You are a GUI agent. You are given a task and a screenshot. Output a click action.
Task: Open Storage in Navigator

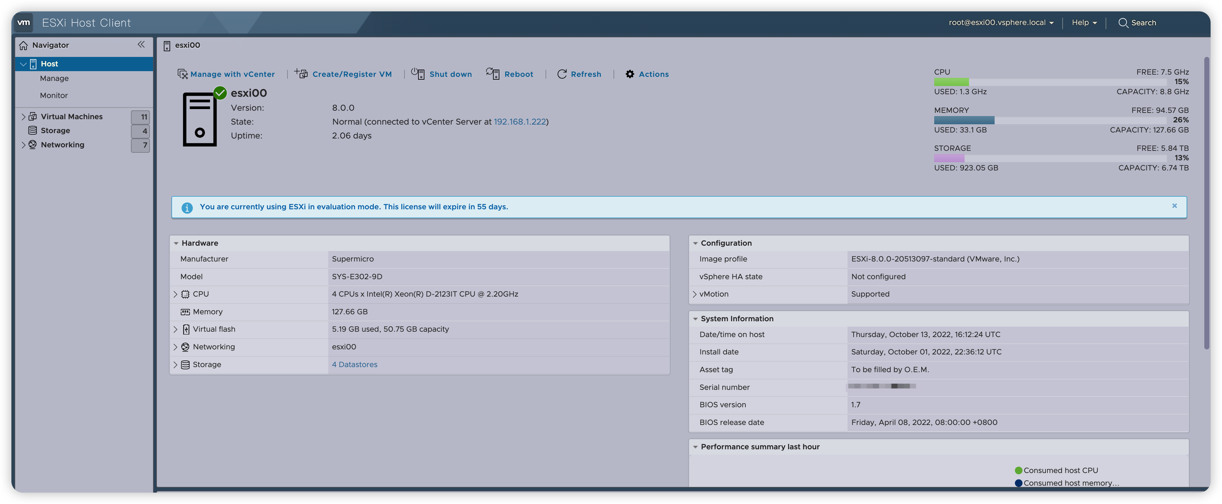tap(55, 130)
